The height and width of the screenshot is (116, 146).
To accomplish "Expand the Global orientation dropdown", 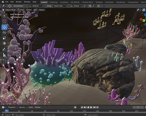I will coord(76,6).
